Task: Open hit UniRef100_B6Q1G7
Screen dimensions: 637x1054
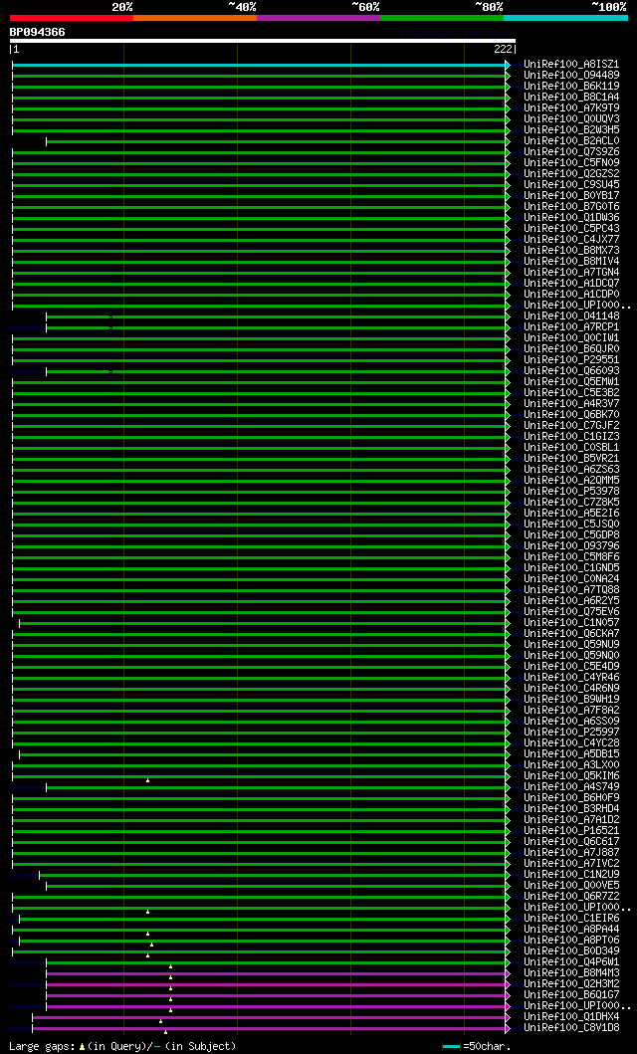Action: click(x=572, y=994)
